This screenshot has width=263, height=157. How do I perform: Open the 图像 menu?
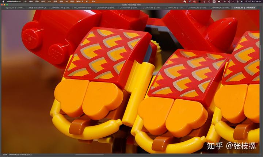click(x=37, y=1)
